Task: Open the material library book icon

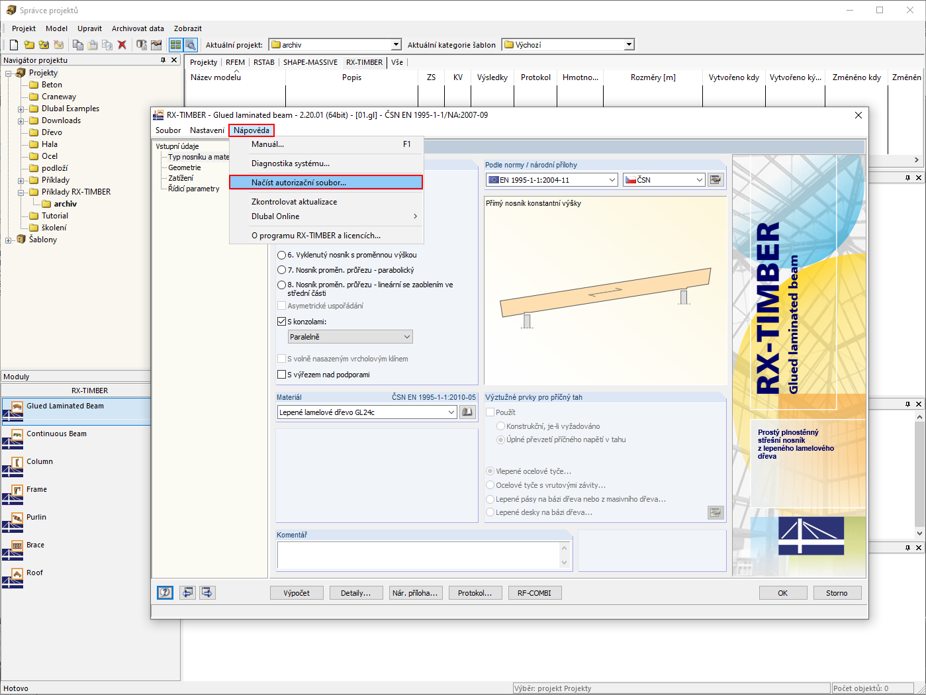Action: coord(467,412)
